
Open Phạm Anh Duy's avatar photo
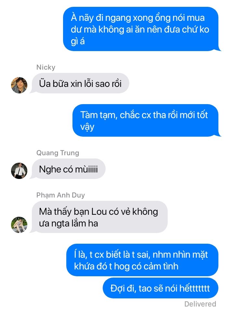tap(19, 225)
